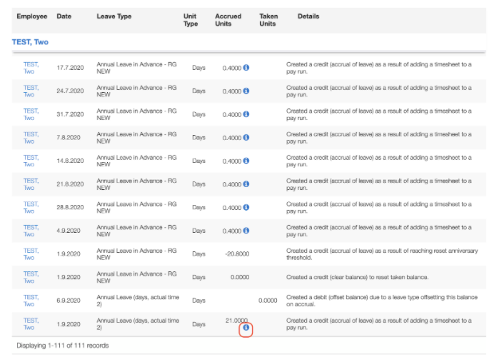The width and height of the screenshot is (494, 362).
Task: Click the Details column header
Action: coord(308,16)
